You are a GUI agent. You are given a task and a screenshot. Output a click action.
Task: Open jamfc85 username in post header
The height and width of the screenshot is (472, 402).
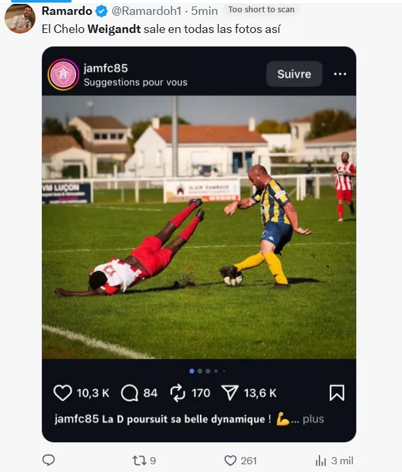(x=106, y=69)
